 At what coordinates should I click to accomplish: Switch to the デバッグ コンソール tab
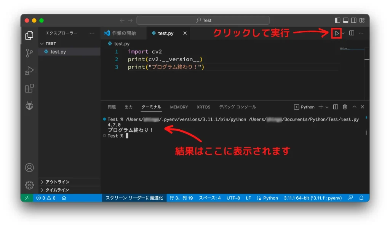pyautogui.click(x=237, y=107)
